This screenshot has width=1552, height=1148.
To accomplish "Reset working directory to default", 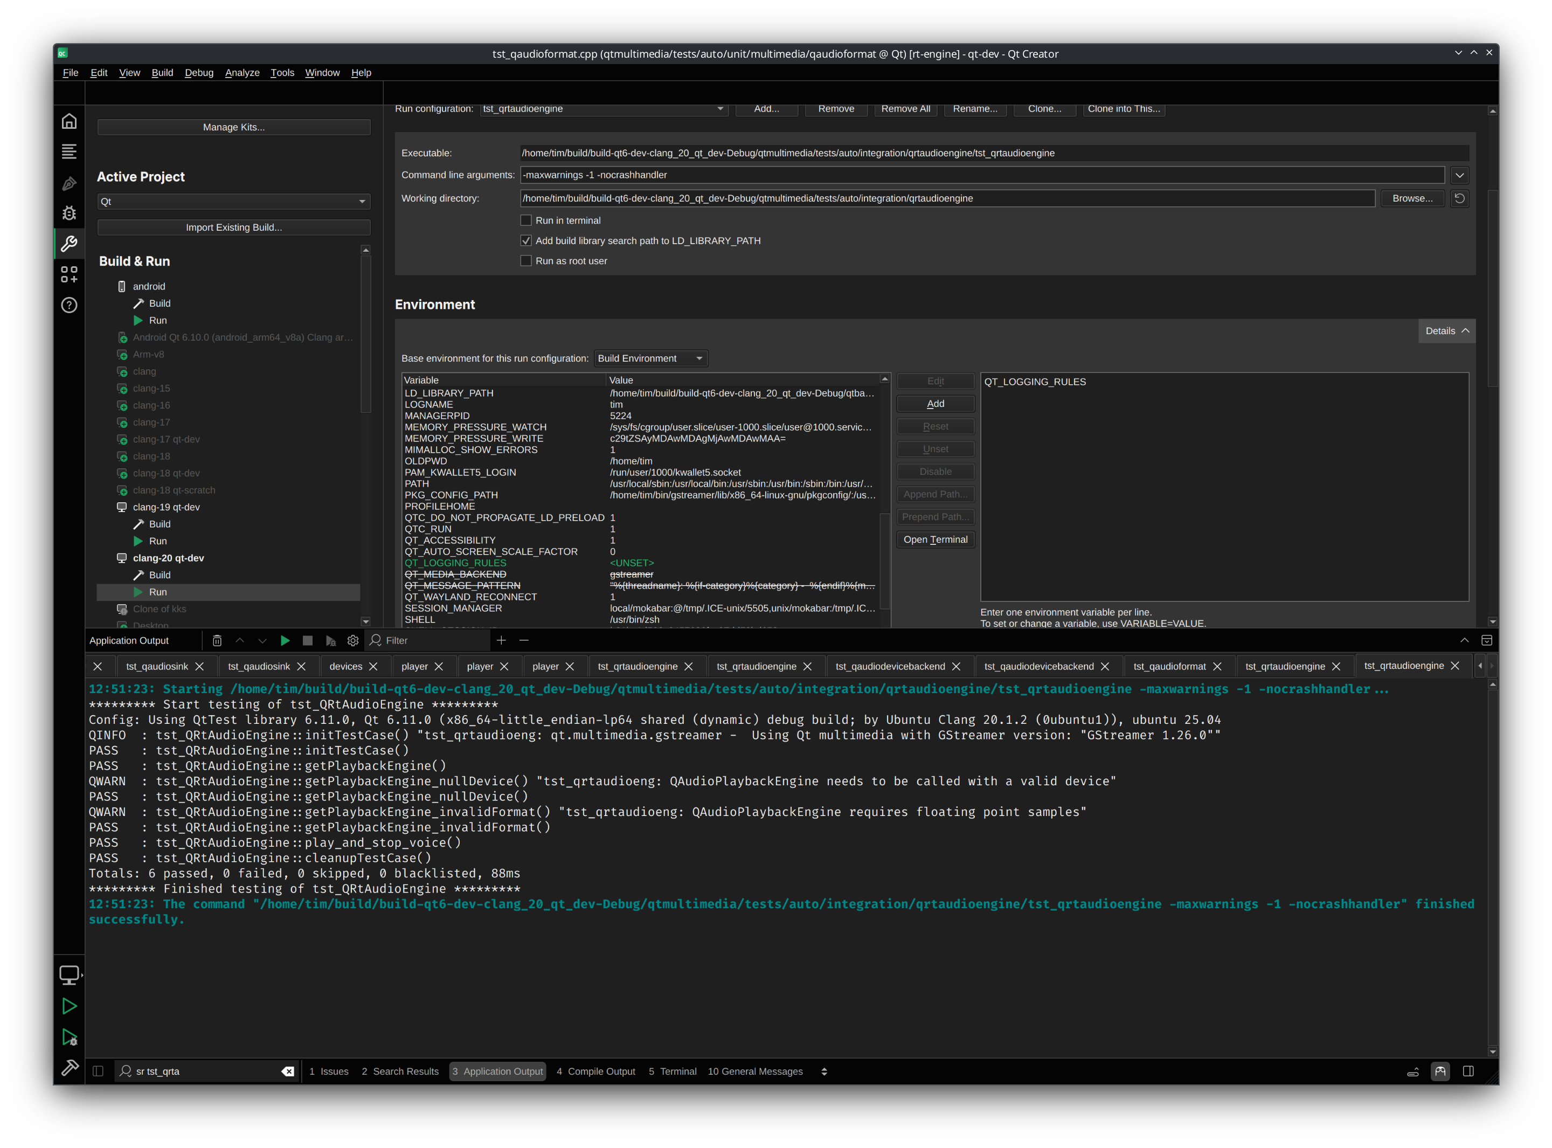I will coord(1460,199).
